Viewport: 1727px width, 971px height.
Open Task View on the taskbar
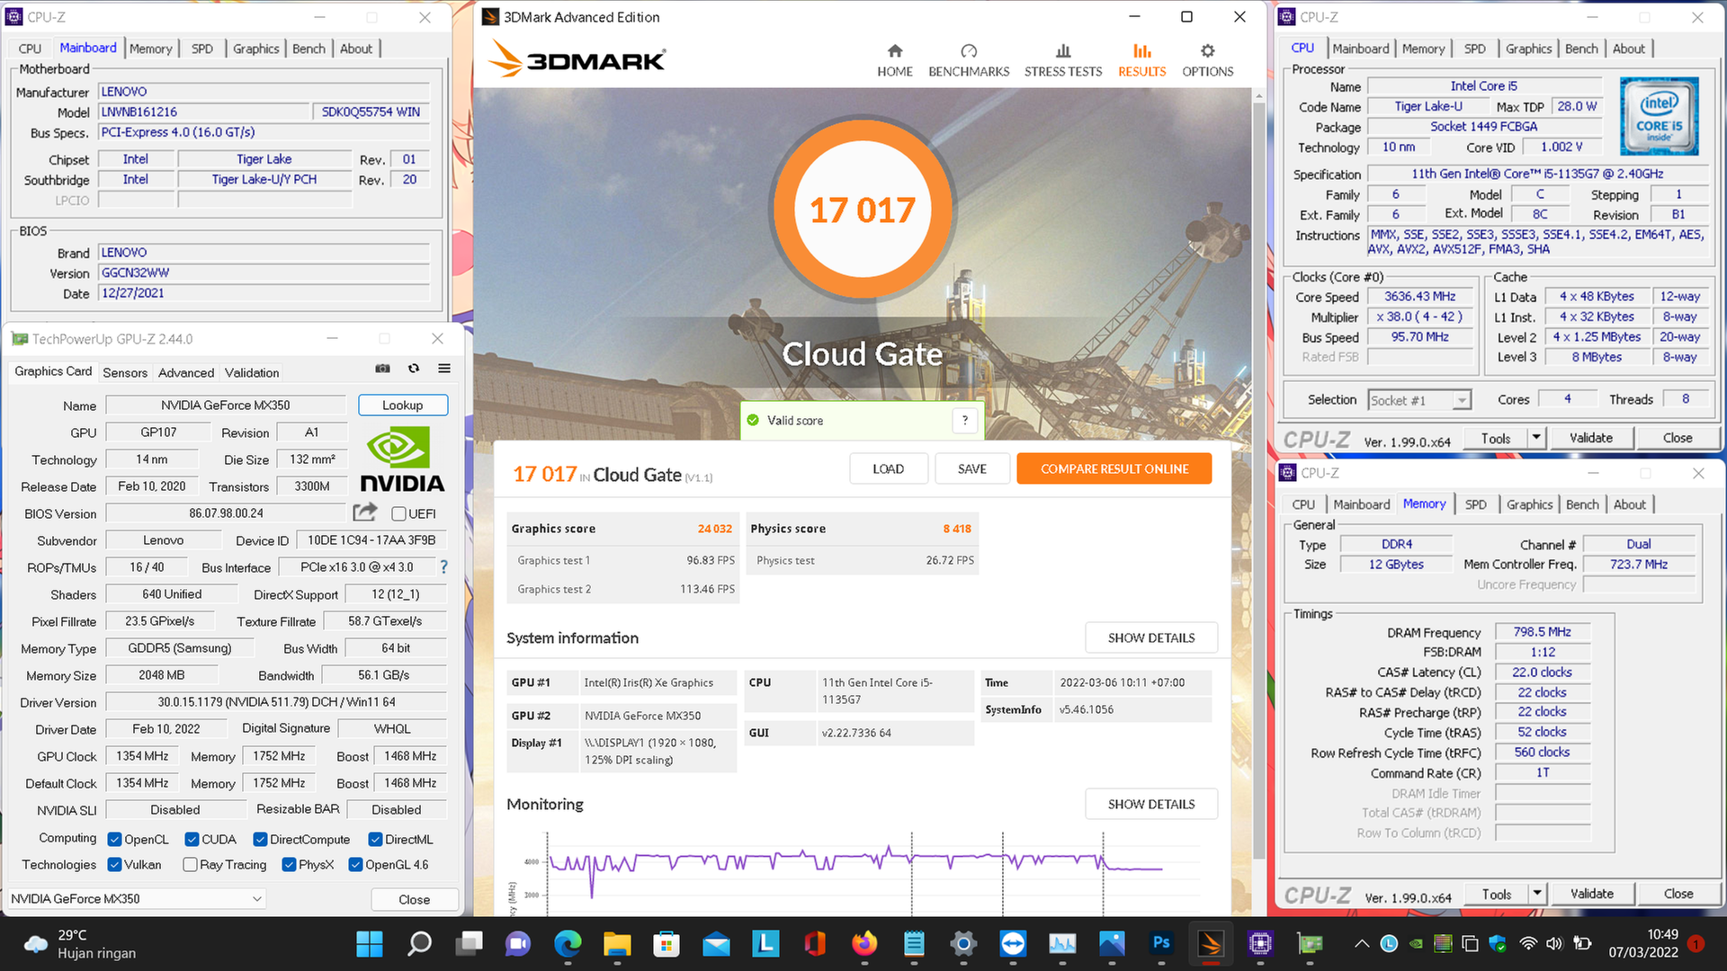point(469,944)
